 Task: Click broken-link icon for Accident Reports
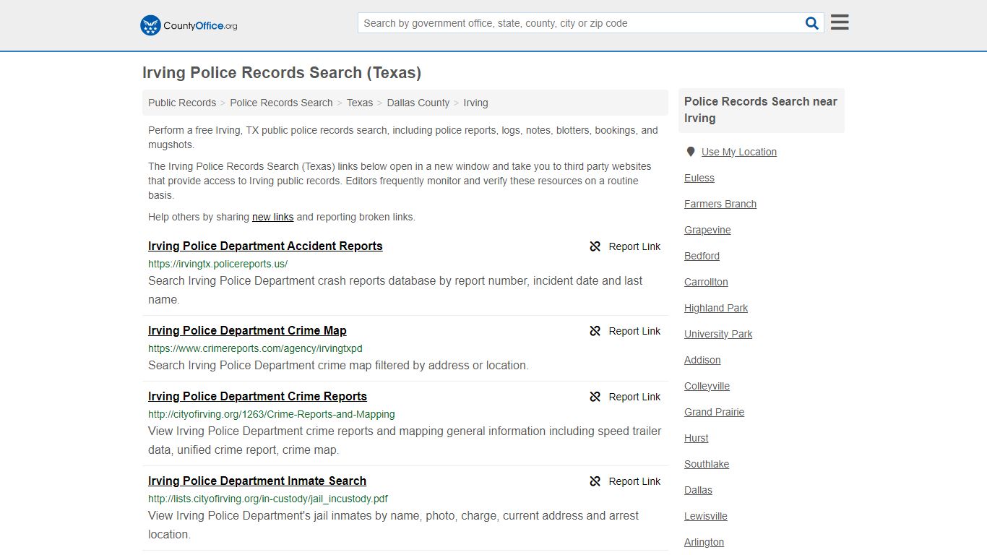595,246
